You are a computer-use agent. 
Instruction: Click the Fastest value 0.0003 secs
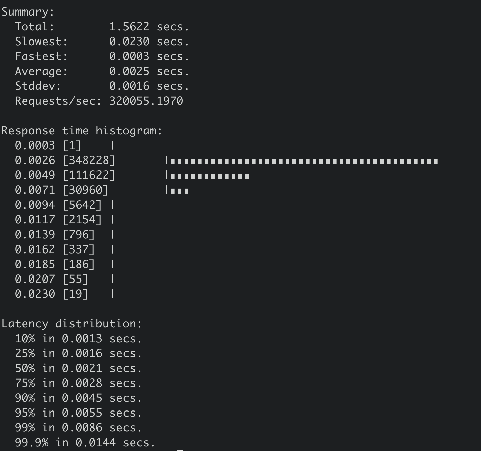[x=149, y=56]
